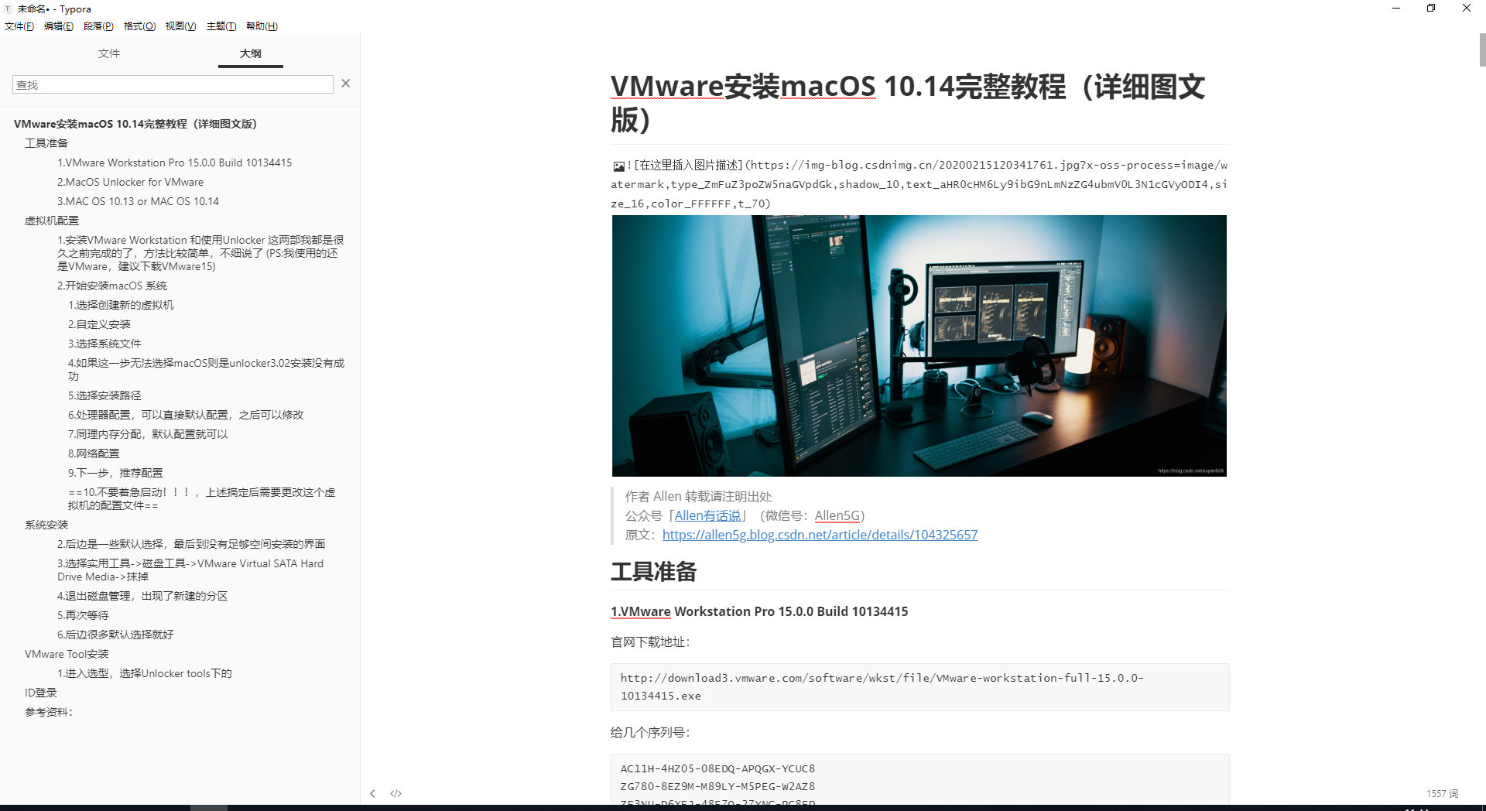Go to 1.VMware Workstation Pro 15.0.0 outline entry
The width and height of the screenshot is (1486, 811).
174,163
